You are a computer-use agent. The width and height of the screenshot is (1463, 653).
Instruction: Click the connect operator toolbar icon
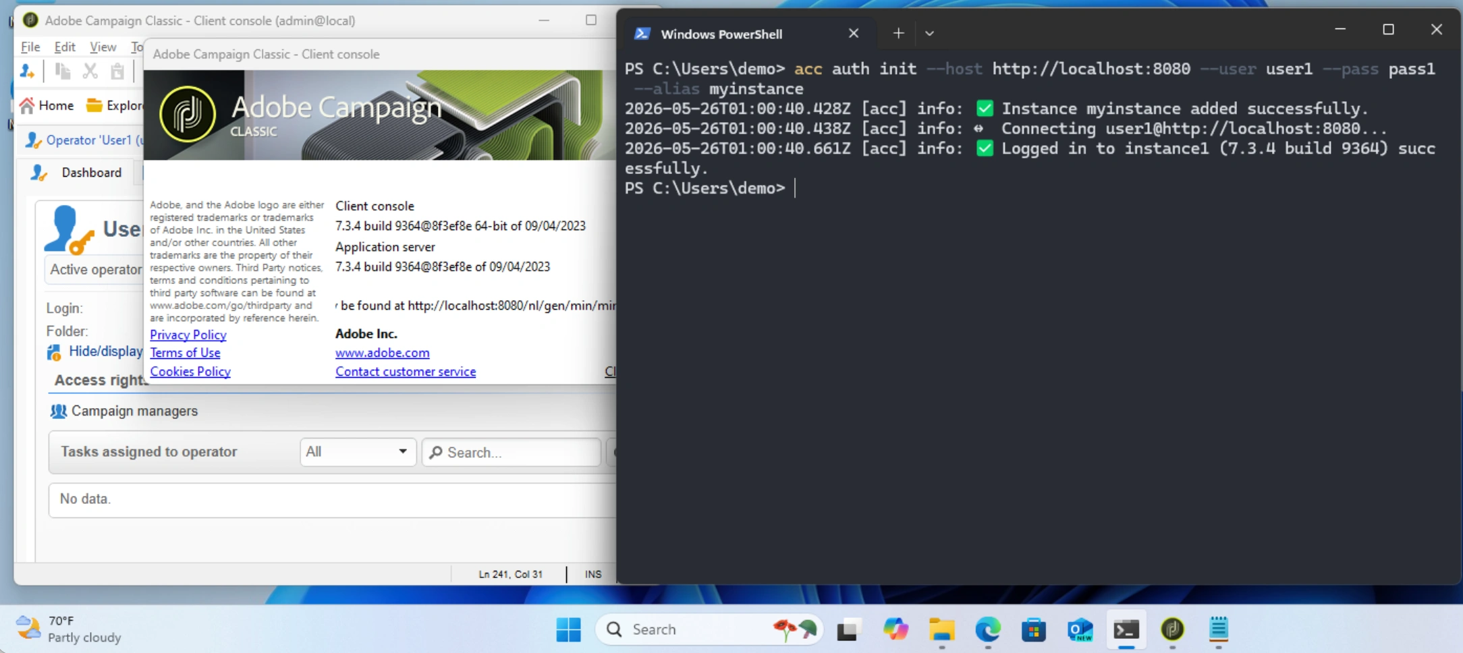(27, 71)
